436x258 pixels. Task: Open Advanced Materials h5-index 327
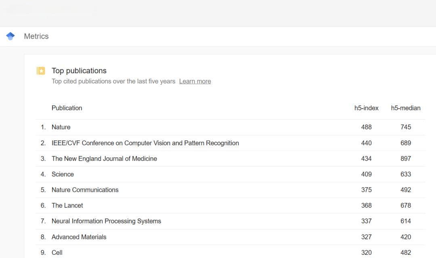coord(366,237)
